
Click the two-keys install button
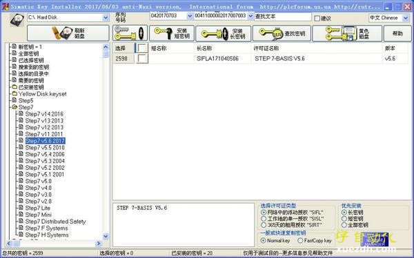click(130, 33)
